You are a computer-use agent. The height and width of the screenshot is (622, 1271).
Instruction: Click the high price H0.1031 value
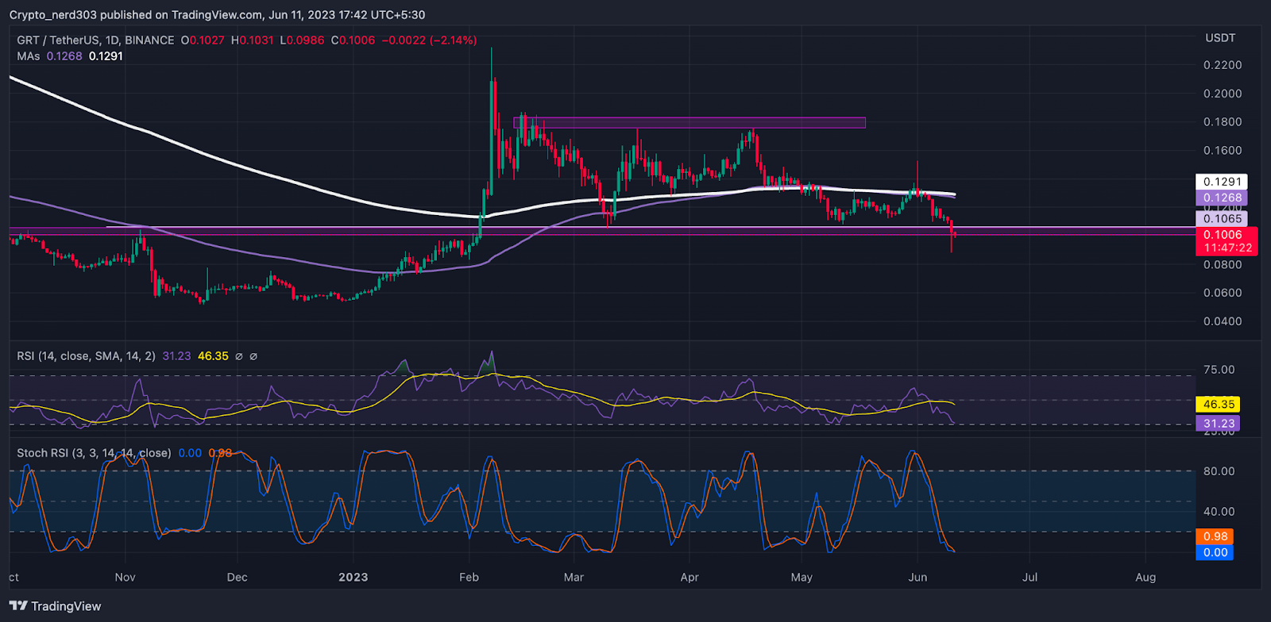coord(253,40)
